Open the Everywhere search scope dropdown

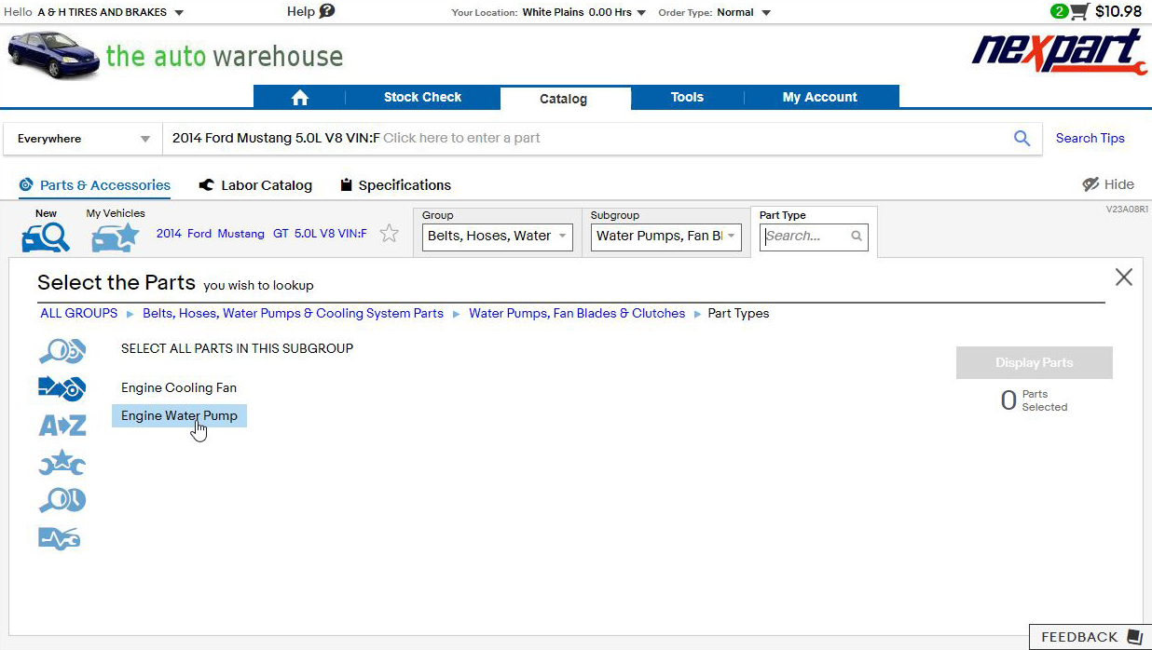[84, 139]
